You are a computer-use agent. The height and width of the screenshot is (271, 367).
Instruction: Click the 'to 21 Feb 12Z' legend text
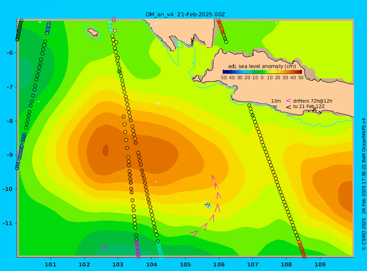click(309, 106)
